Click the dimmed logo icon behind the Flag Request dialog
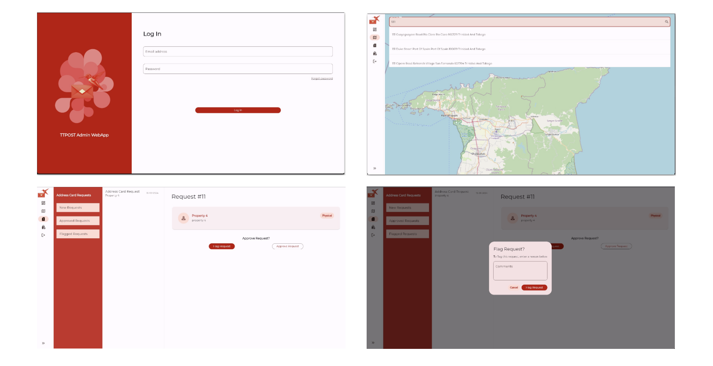 (373, 193)
